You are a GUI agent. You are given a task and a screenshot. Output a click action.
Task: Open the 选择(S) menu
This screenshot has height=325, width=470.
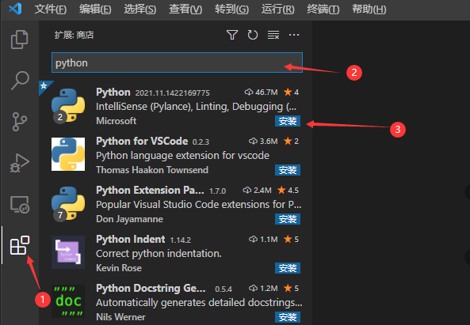(140, 9)
